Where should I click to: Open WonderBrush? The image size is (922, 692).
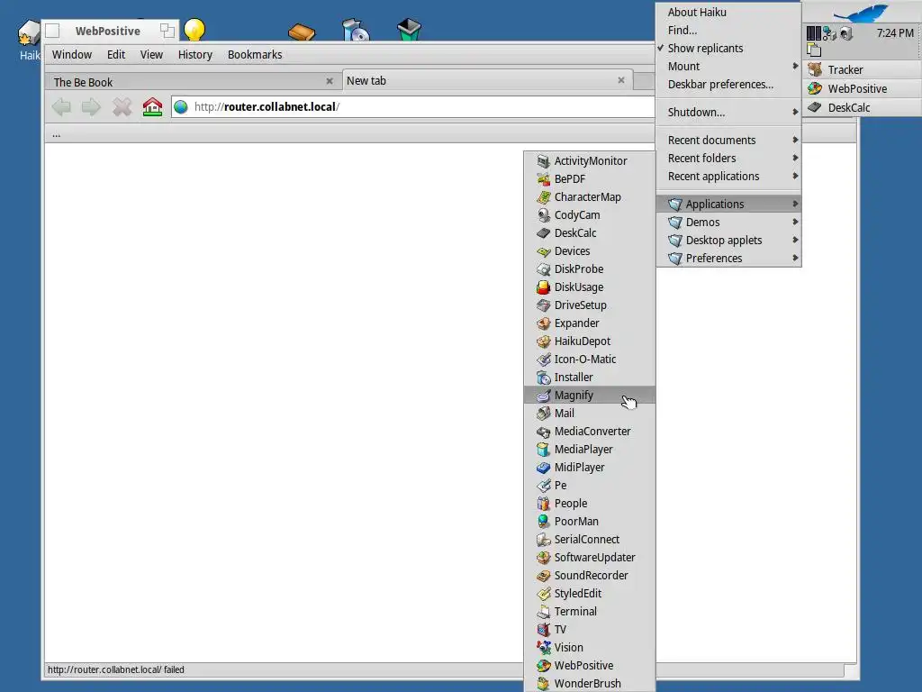589,683
